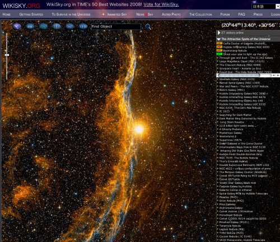Viewport: 280px width, 242px height.
Task: Open the language dropdown arrow
Action: pos(278,7)
